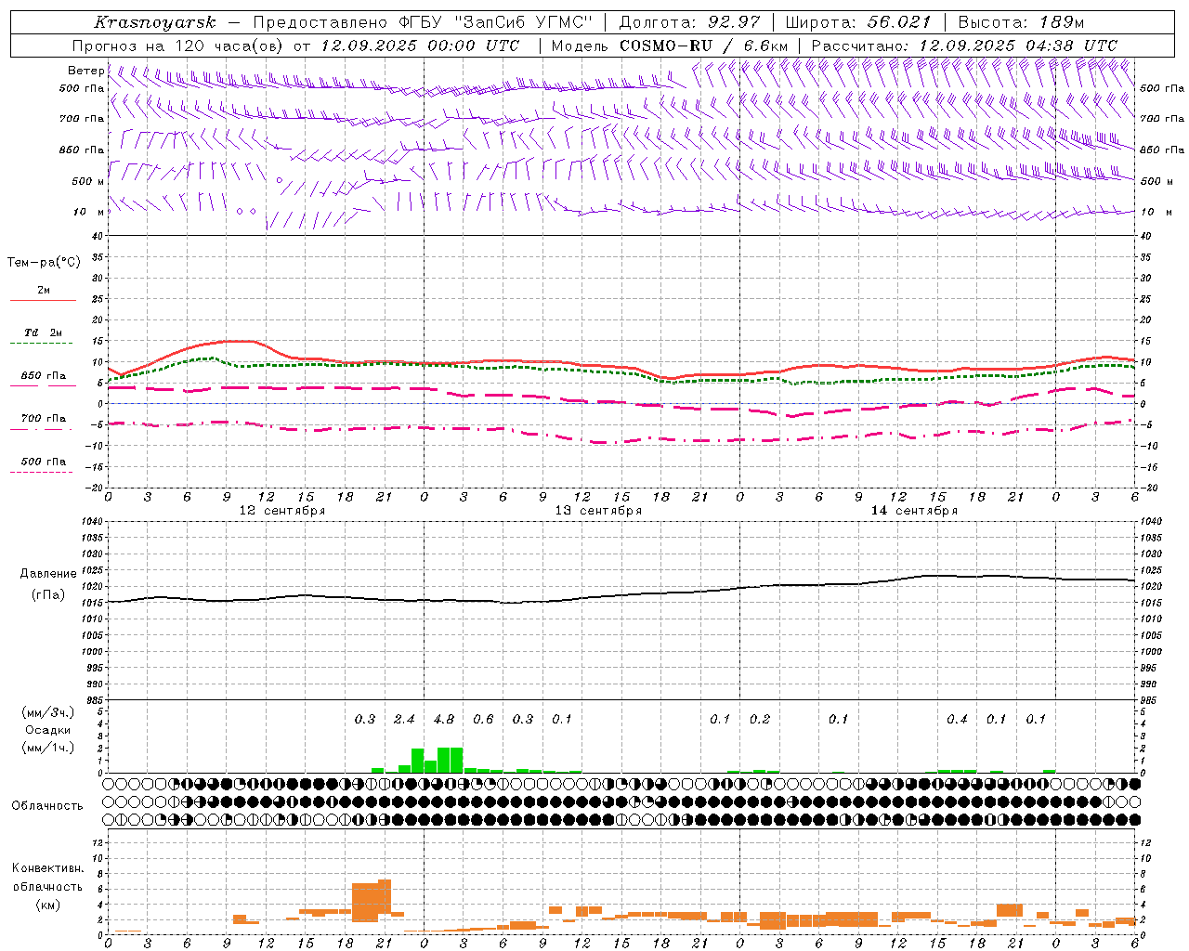Click the forecast start time "12.09.2025 00:00 UTC"
The image size is (1189, 951).
[x=419, y=46]
